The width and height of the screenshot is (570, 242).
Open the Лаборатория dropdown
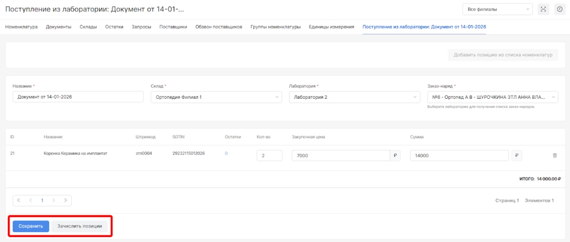pyautogui.click(x=354, y=97)
